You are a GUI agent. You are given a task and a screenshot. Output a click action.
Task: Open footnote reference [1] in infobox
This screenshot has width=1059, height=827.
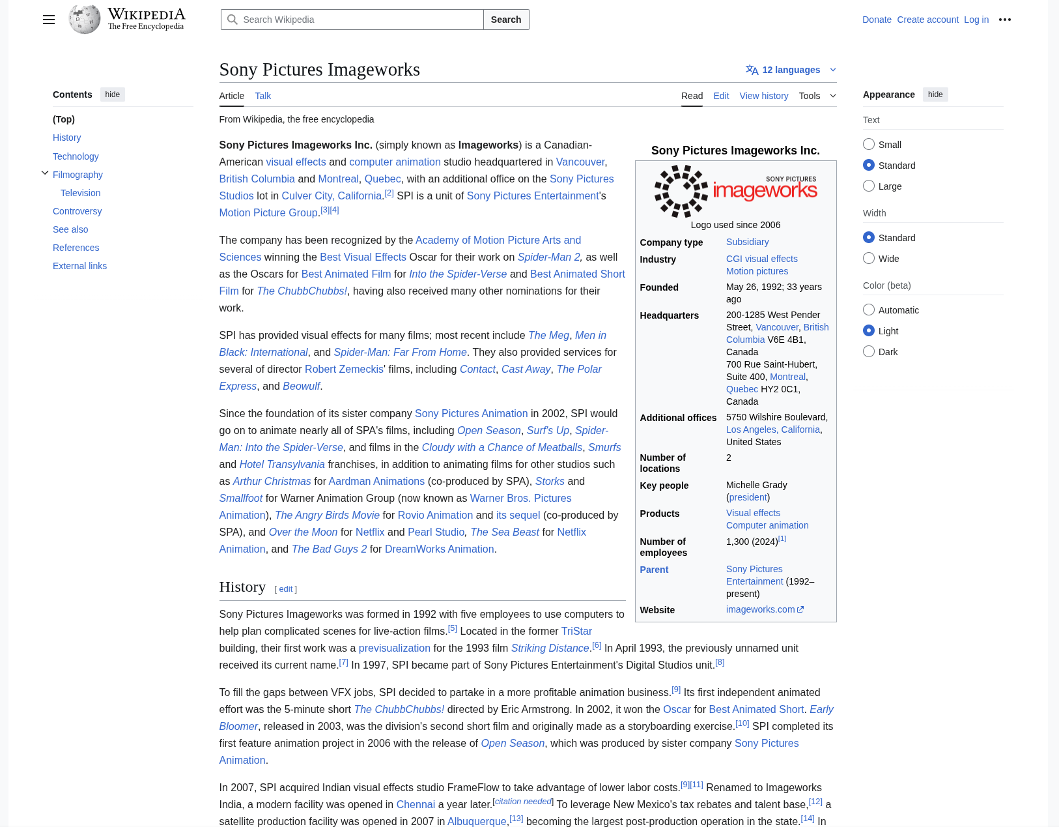[x=782, y=539]
